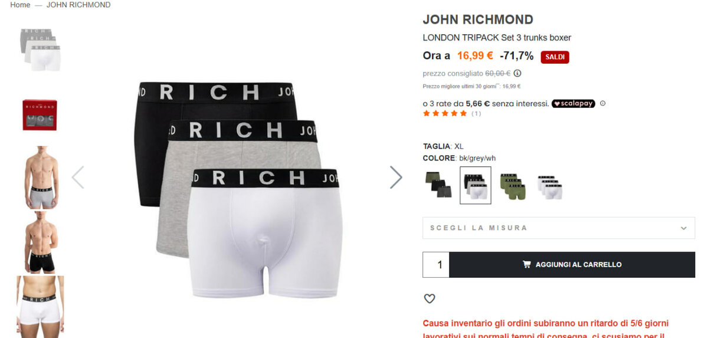Click the info icon next to scalapay

pyautogui.click(x=602, y=103)
